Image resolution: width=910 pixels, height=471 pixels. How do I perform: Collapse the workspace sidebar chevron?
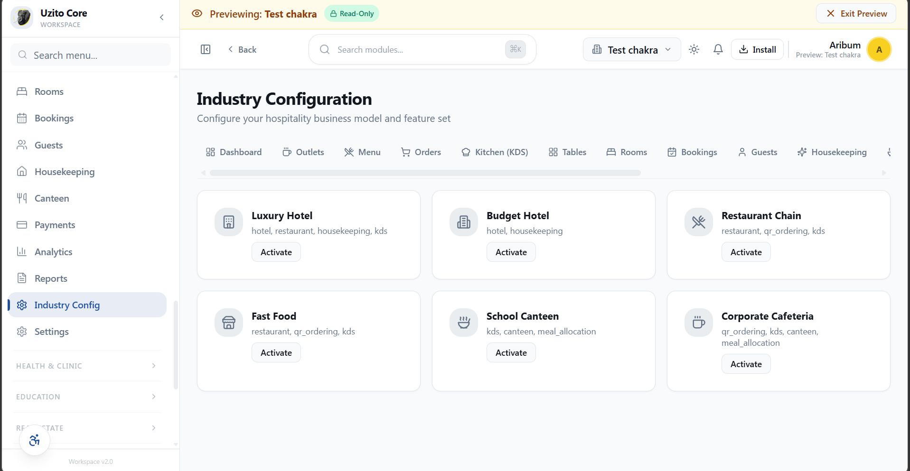[x=162, y=18]
